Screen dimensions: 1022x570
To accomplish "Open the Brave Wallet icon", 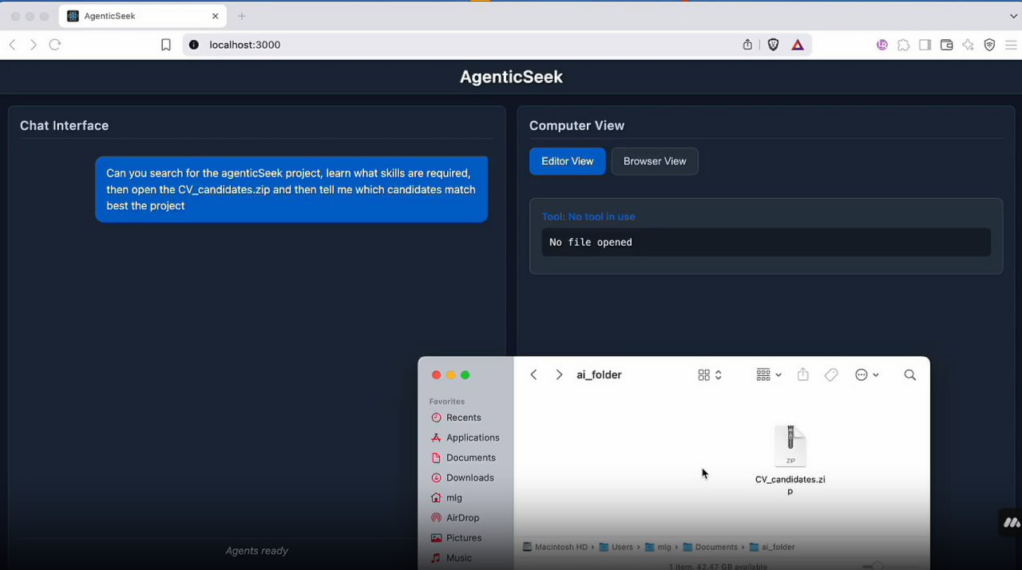I will click(x=947, y=45).
